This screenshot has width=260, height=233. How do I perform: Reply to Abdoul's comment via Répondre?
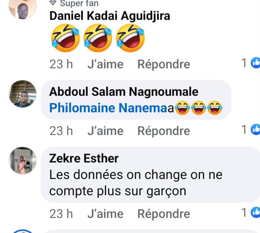(164, 130)
